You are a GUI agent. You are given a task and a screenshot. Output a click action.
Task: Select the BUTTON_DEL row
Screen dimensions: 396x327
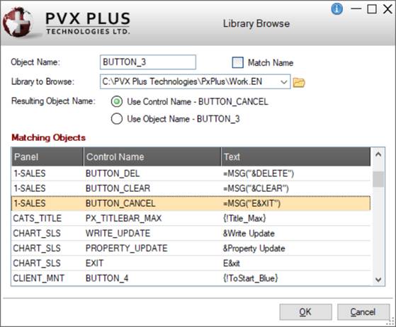click(191, 173)
